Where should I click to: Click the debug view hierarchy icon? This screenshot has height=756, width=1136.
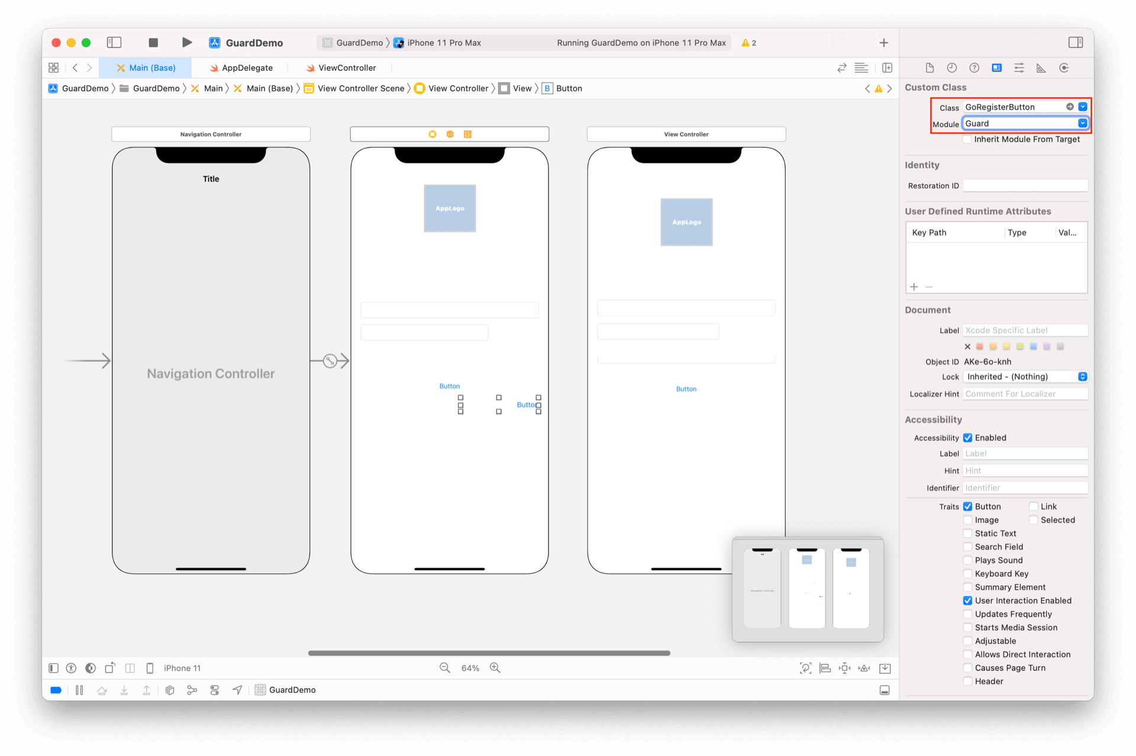click(x=170, y=690)
